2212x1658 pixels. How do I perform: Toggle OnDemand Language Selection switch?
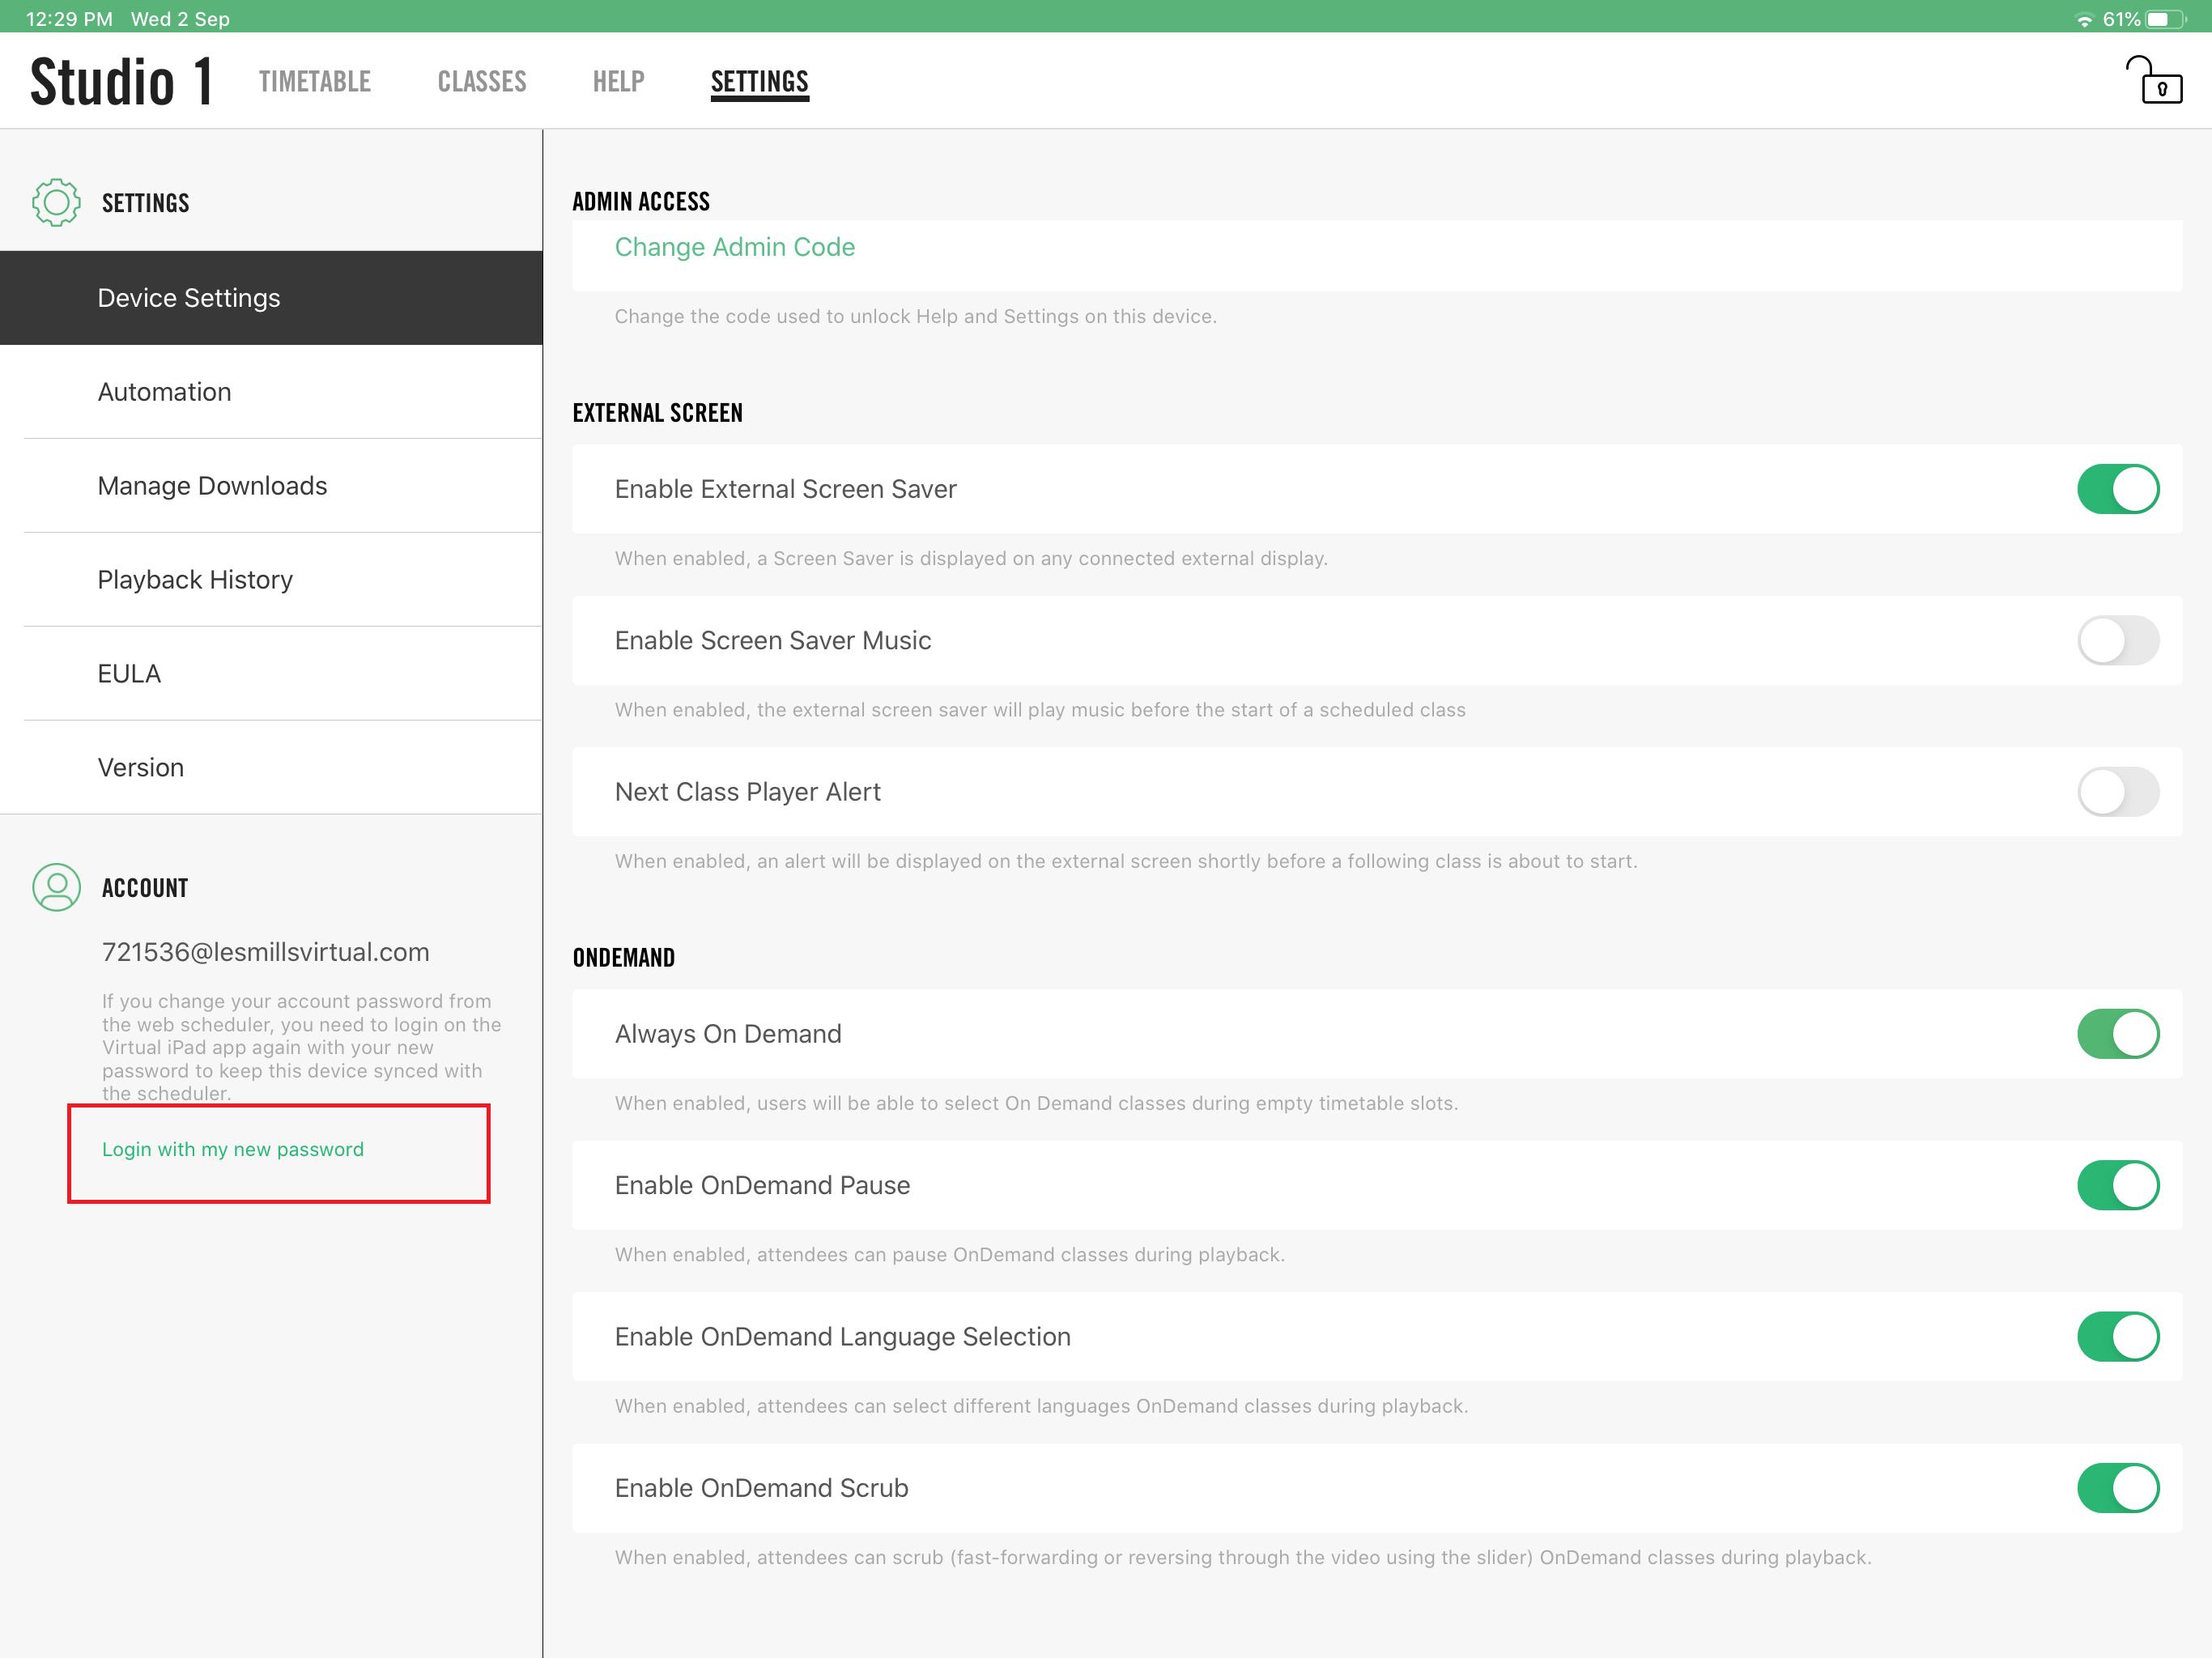[2117, 1337]
